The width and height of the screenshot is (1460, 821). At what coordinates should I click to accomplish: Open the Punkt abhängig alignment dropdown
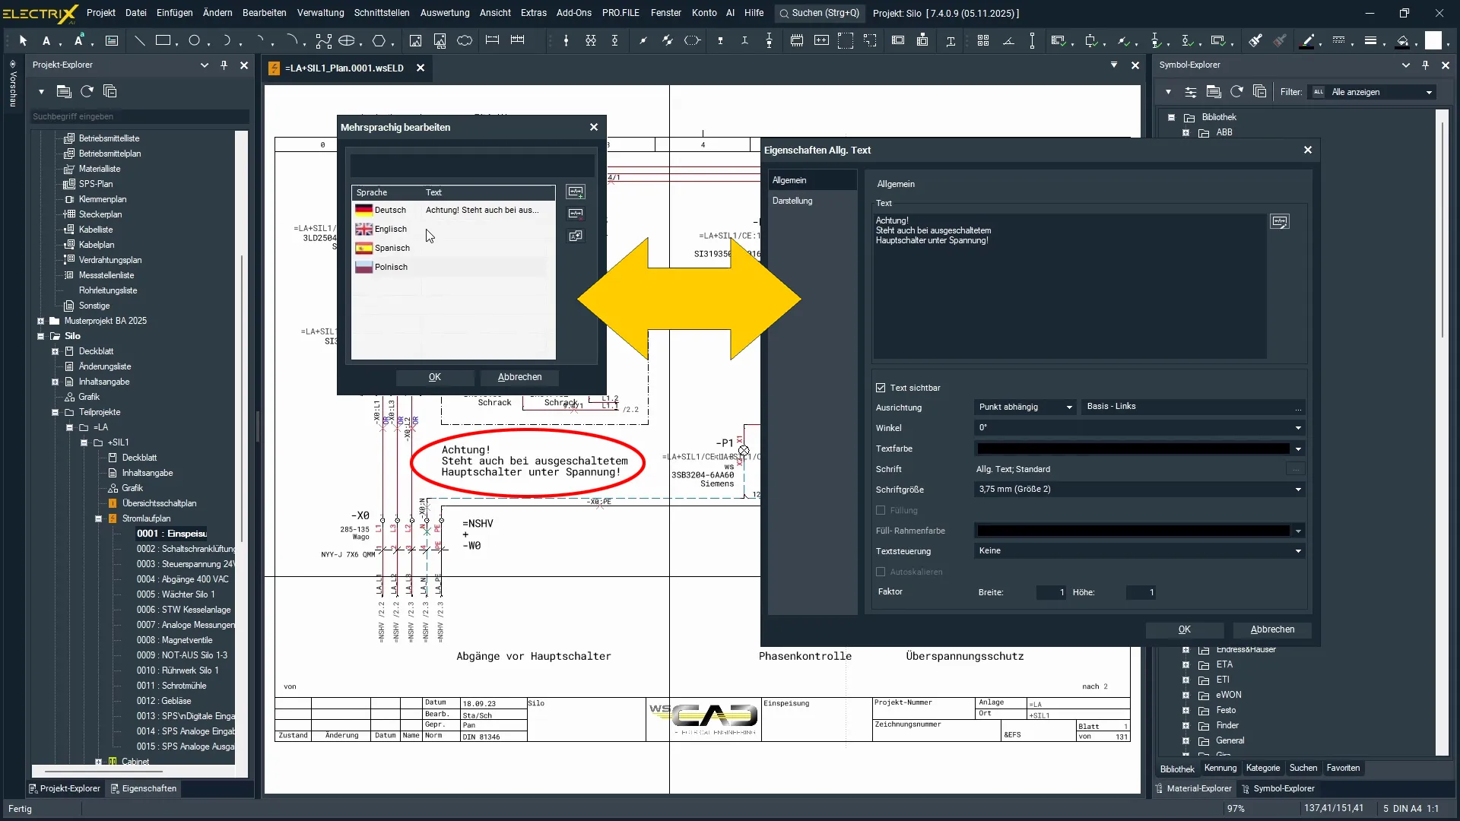point(1069,407)
